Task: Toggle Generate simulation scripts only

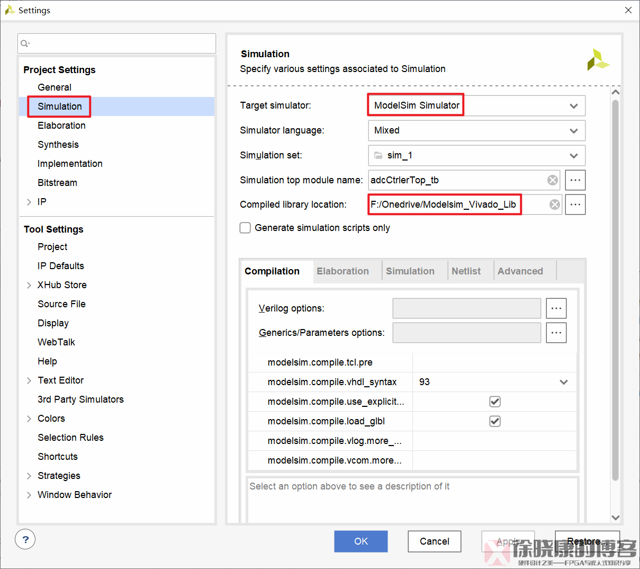Action: pyautogui.click(x=245, y=228)
